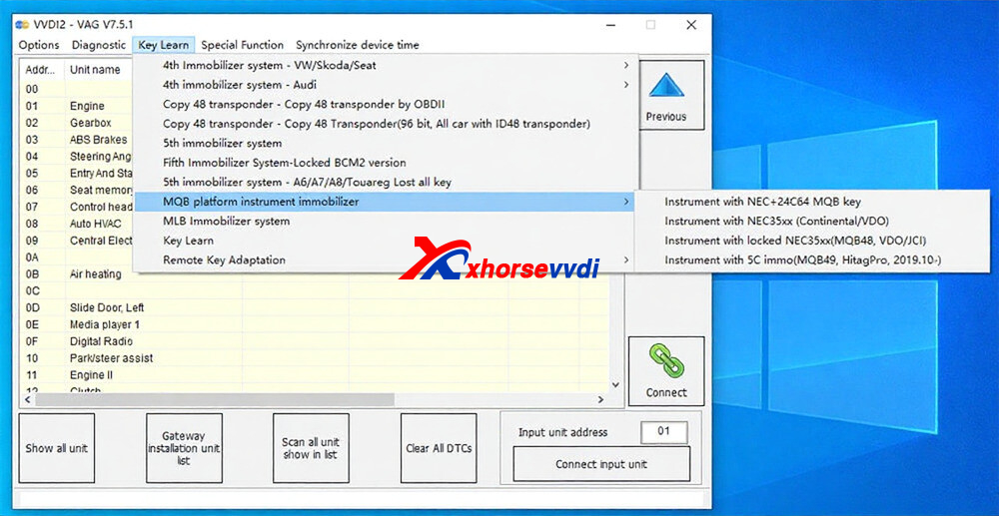Select 5th immobilizer system entry
The image size is (999, 516).
point(386,143)
